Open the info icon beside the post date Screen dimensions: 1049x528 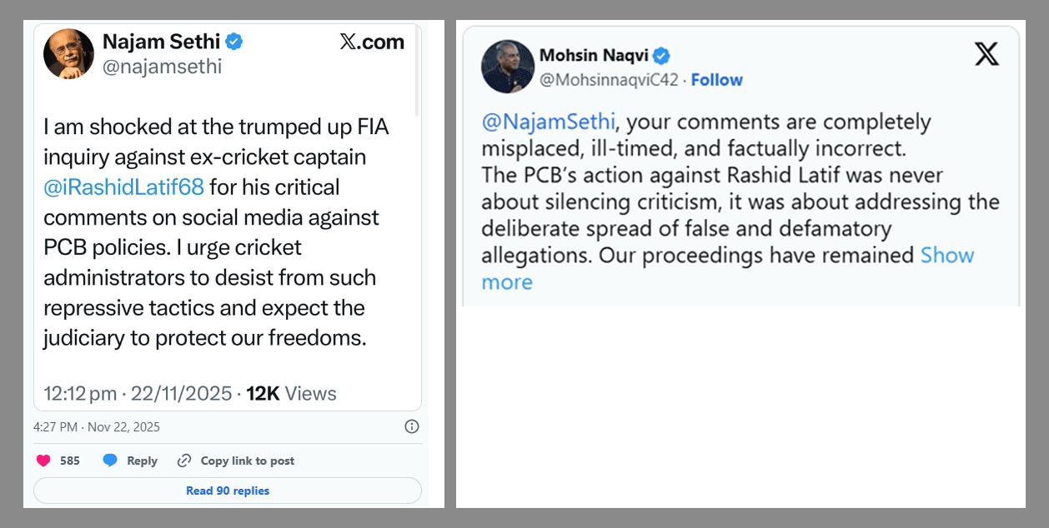(411, 426)
